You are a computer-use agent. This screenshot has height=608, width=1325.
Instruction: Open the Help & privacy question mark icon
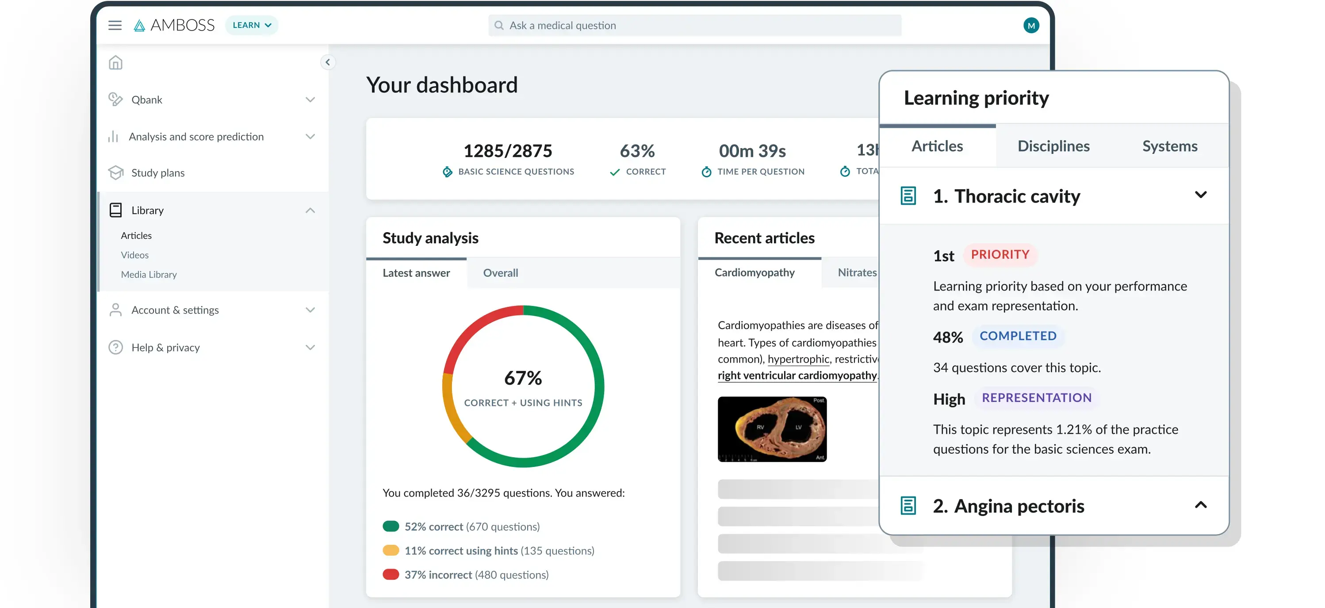point(115,347)
